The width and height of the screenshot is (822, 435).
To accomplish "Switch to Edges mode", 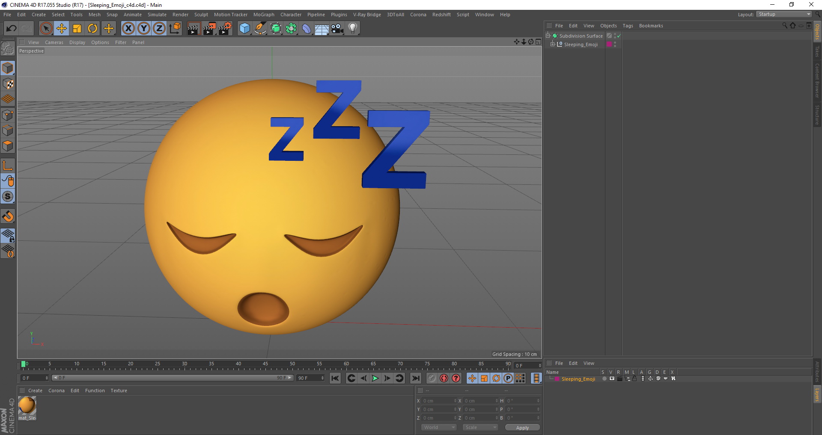I will pyautogui.click(x=8, y=130).
